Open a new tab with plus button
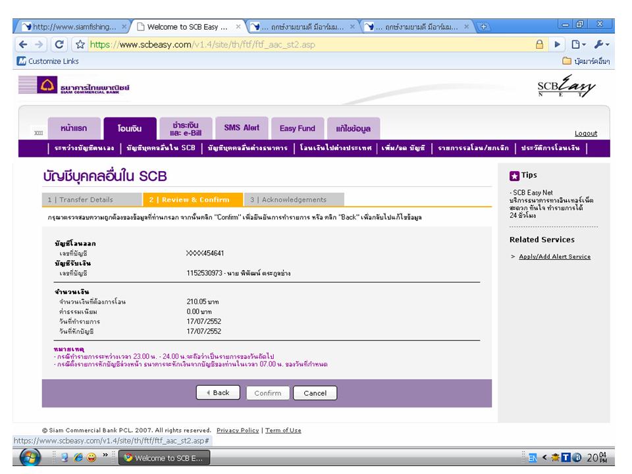This screenshot has height=474, width=632. [483, 26]
